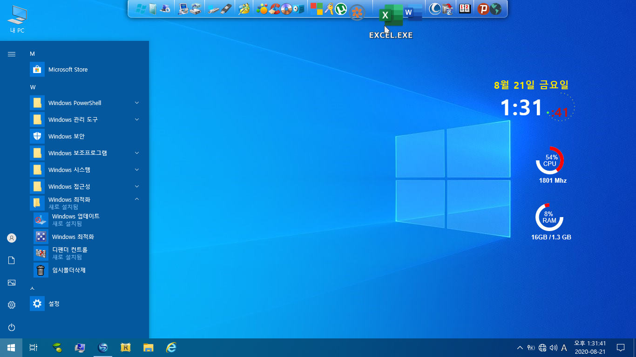Viewport: 636px width, 357px height.
Task: Click the silver USB drive dock icon
Action: click(x=213, y=9)
